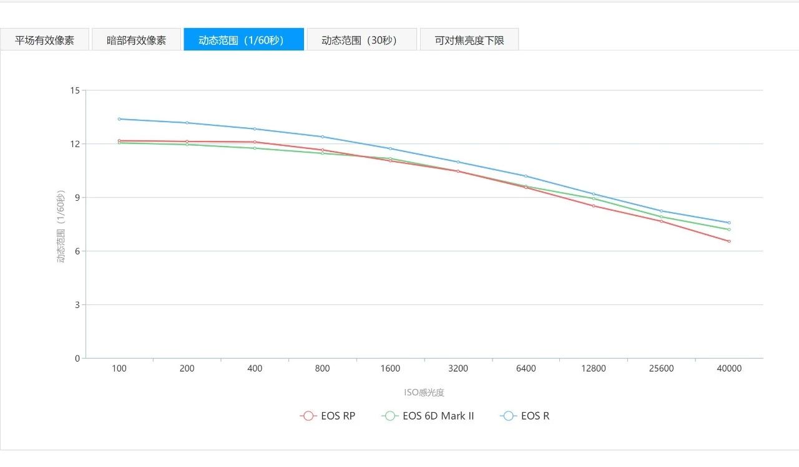Select the 动态范围（1/60秒） tab
This screenshot has height=467, width=799.
(243, 40)
